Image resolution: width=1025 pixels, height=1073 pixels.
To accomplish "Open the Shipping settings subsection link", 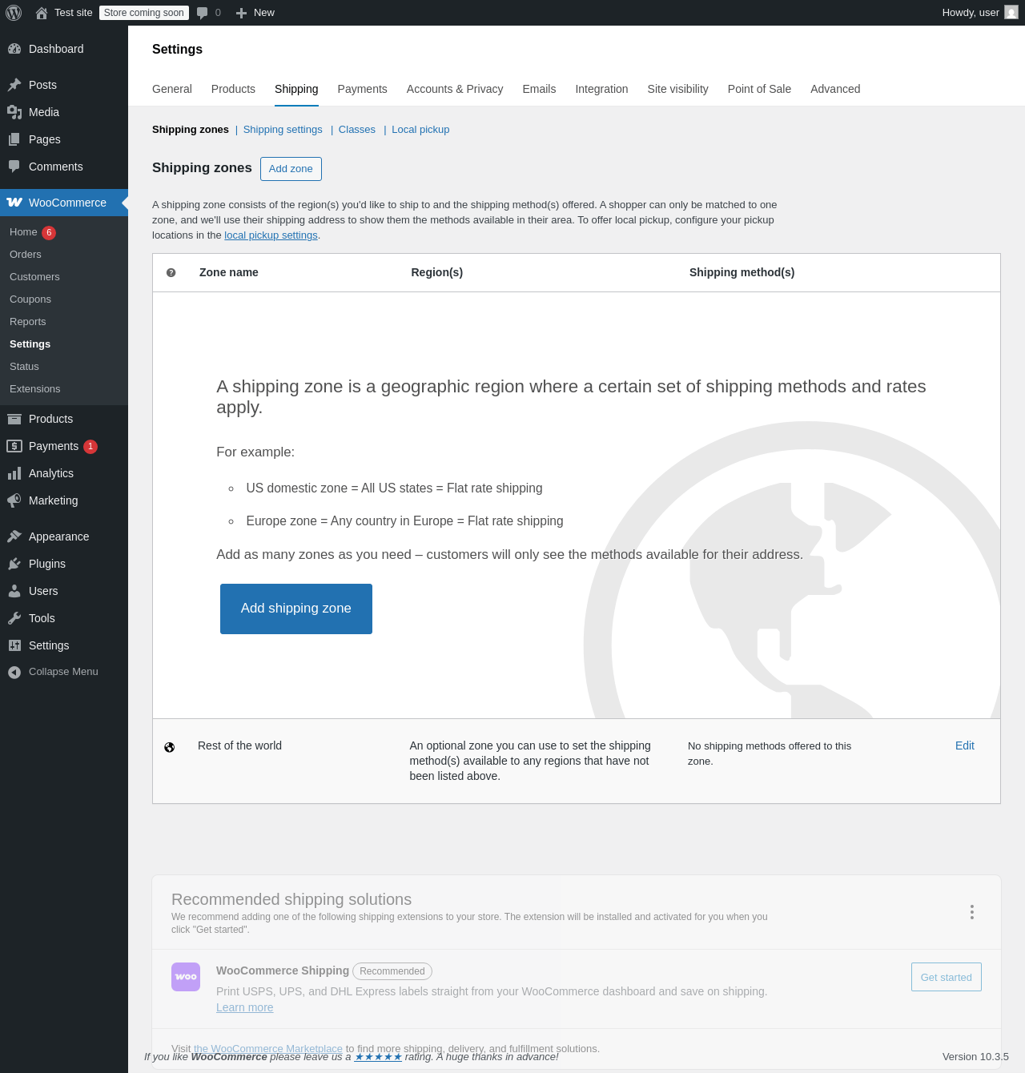I will 283,130.
